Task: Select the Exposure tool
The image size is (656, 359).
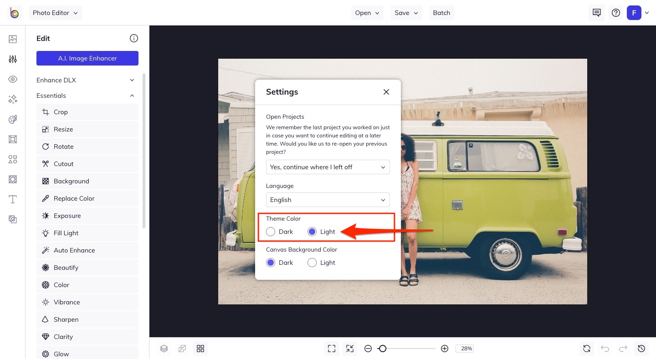Action: click(x=87, y=216)
